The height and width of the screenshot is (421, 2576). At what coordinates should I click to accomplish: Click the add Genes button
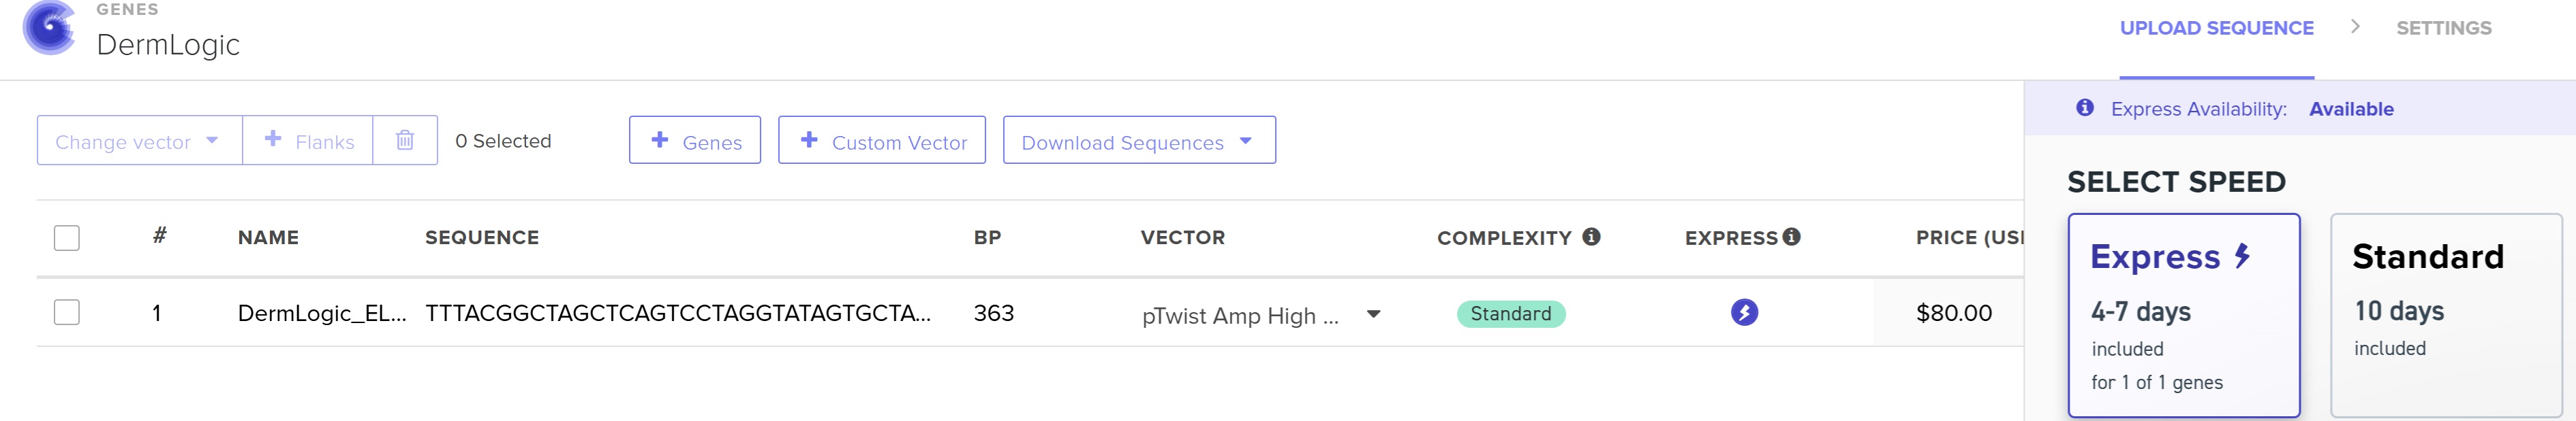[695, 141]
